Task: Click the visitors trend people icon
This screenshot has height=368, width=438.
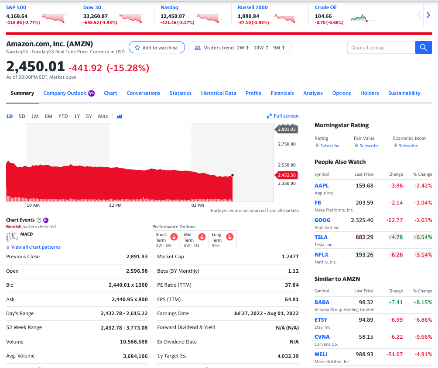Action: 198,48
